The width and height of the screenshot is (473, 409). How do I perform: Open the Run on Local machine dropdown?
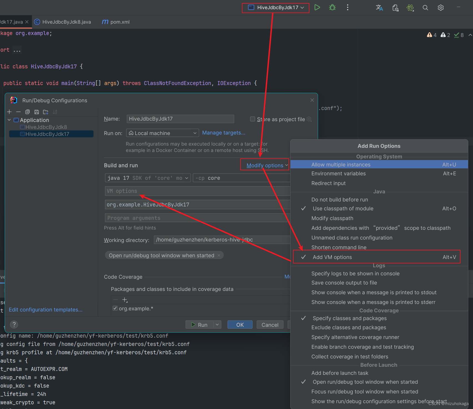pyautogui.click(x=162, y=133)
